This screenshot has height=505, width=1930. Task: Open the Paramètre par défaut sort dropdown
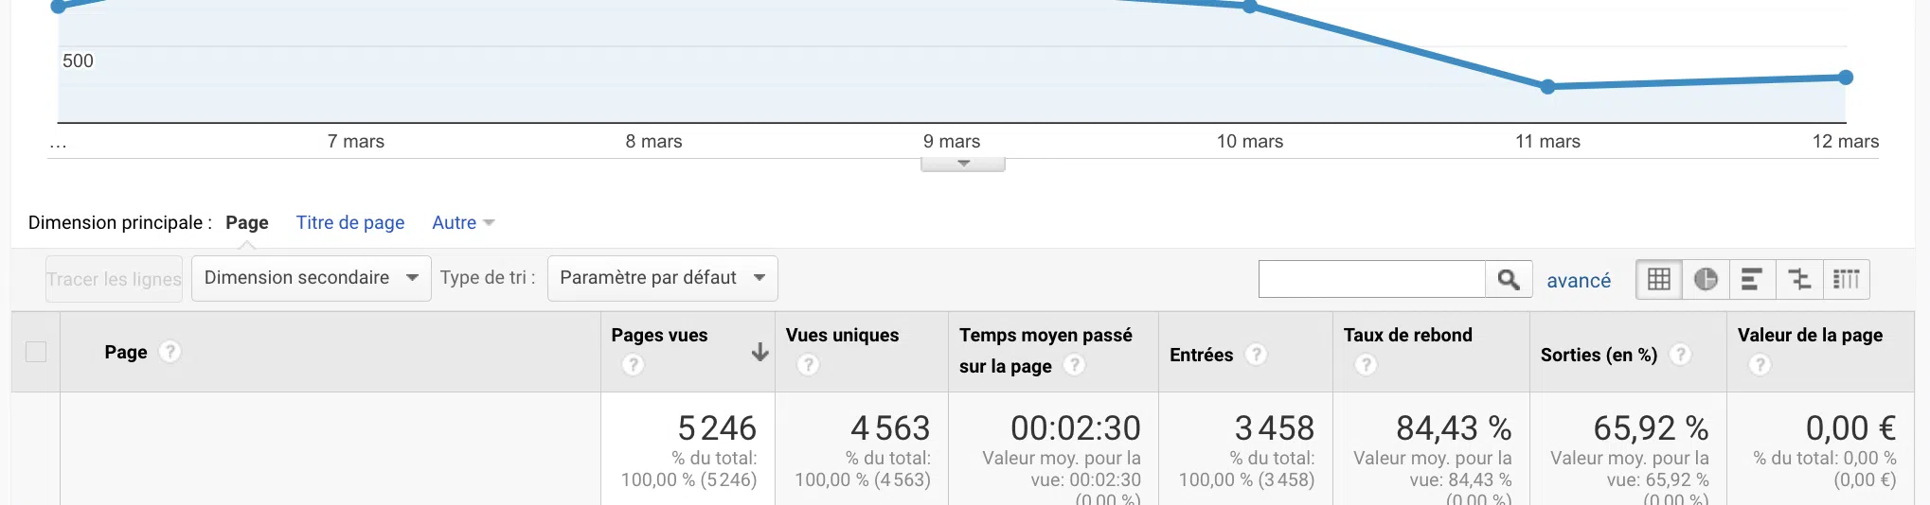(x=662, y=278)
